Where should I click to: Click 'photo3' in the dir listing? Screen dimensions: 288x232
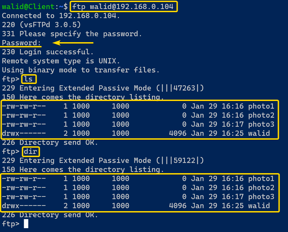(x=261, y=197)
